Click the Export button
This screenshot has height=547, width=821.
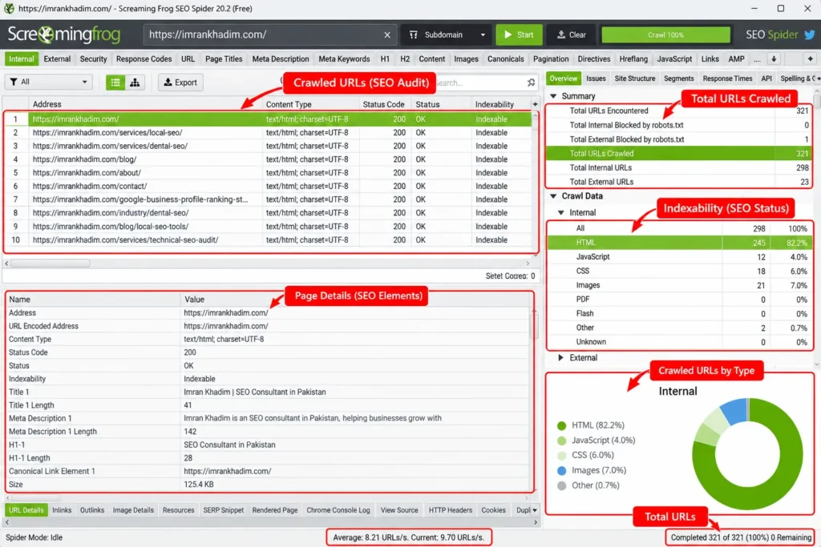[x=180, y=82]
